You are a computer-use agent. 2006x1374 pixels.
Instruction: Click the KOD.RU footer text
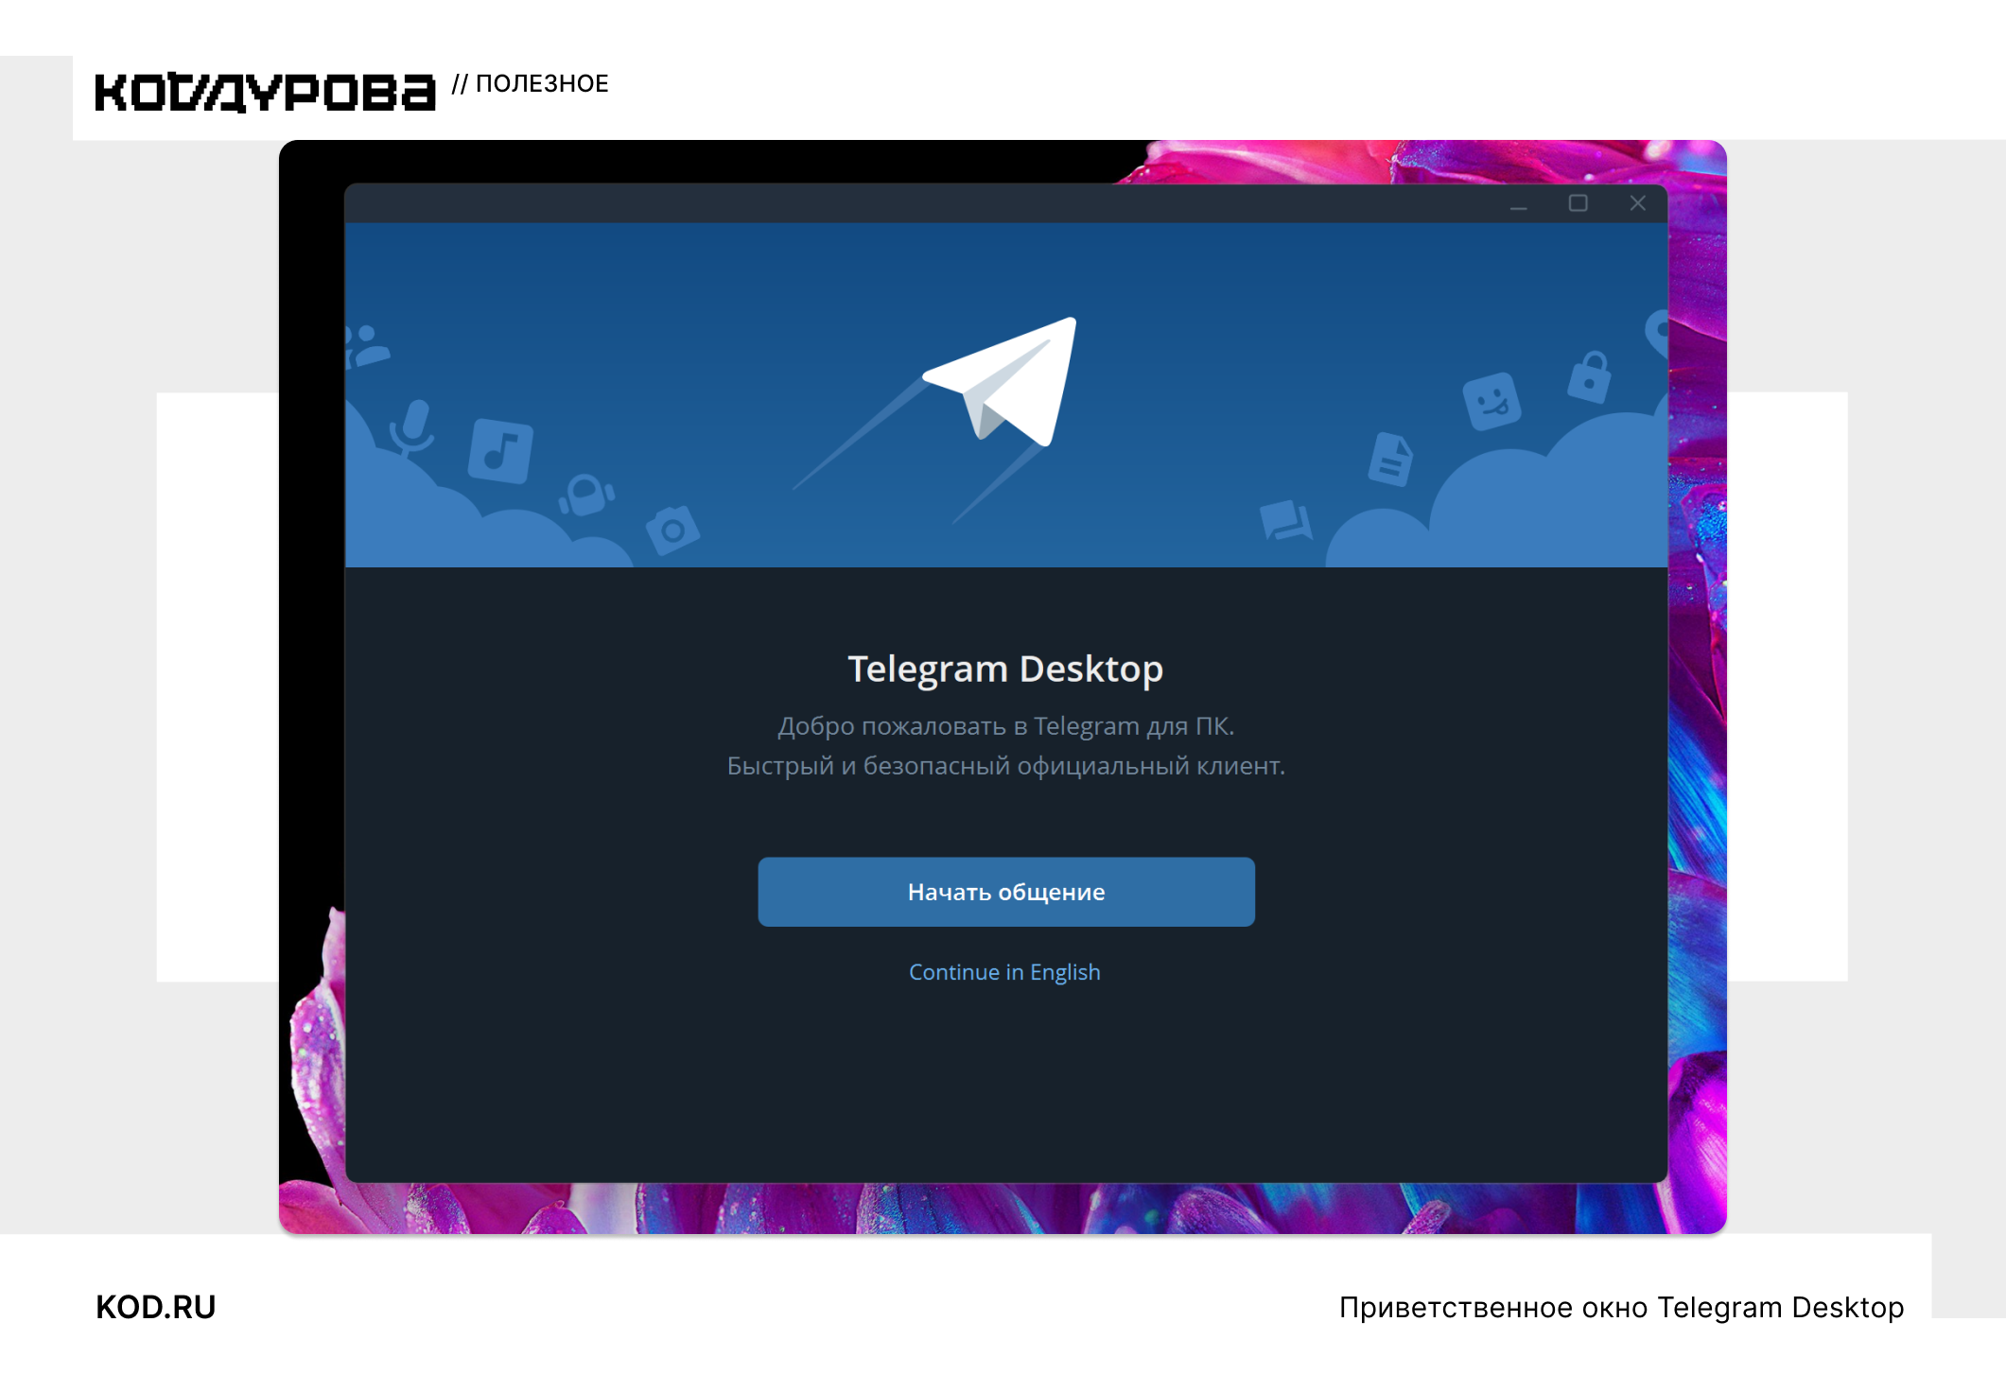(156, 1307)
